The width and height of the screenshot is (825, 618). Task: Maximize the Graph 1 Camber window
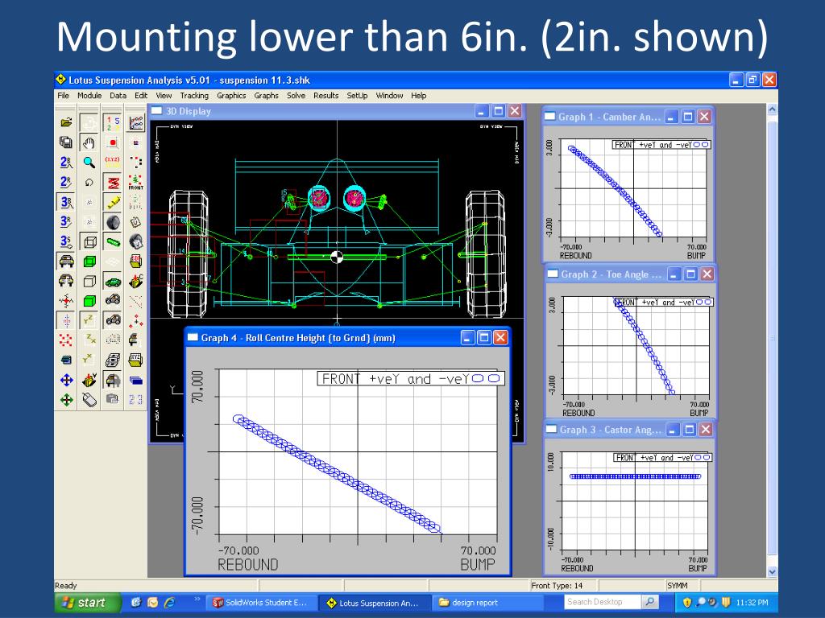688,117
